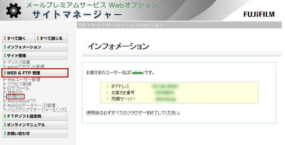Viewport: 285px width, 145px height.
Task: Select 共用SSL in the sidebar
Action: tap(16, 97)
